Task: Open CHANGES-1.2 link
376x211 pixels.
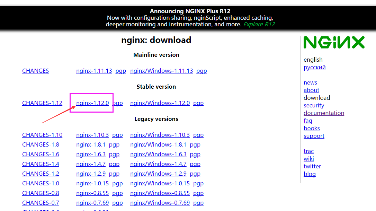Action: point(41,174)
